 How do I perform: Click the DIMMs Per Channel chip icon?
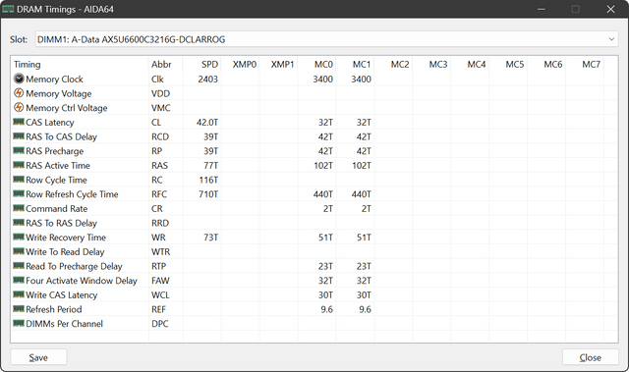(19, 323)
